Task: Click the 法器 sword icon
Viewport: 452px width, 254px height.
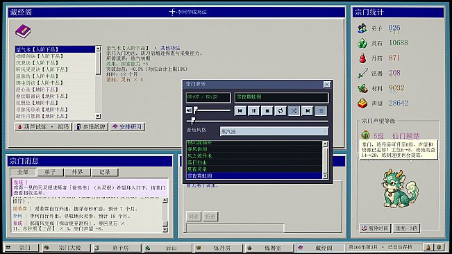Action: pos(362,73)
